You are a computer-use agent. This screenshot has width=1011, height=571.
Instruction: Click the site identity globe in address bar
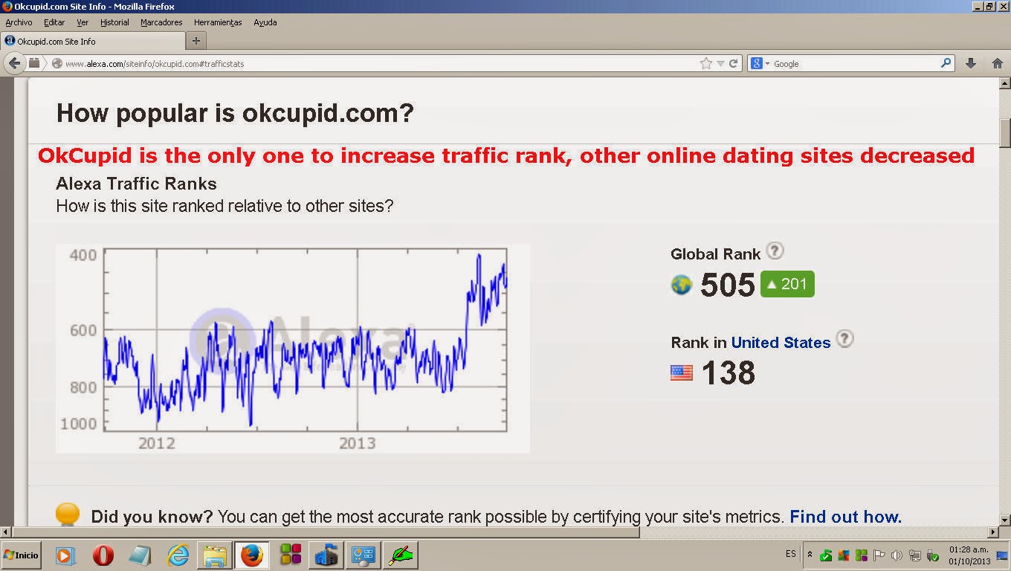[56, 64]
